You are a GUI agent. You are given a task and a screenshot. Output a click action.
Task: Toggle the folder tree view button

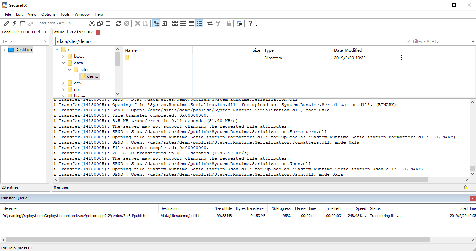coord(156,23)
